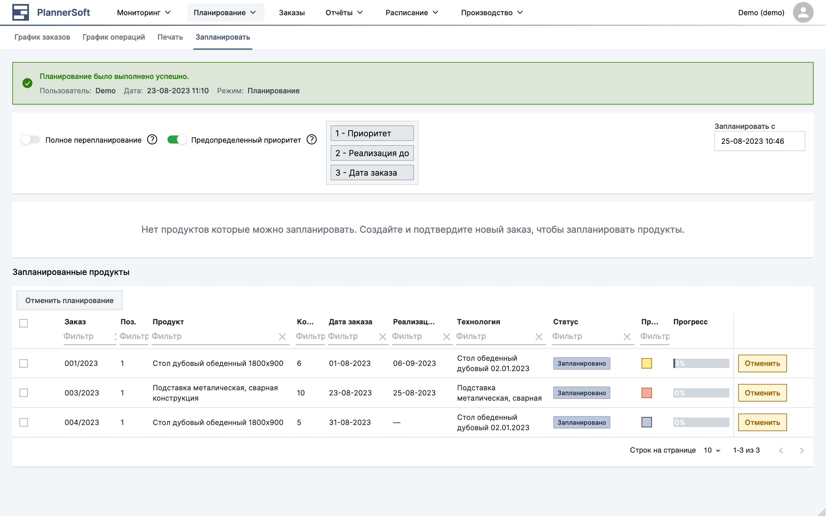826x516 pixels.
Task: Clear the Статус column filter
Action: [628, 337]
